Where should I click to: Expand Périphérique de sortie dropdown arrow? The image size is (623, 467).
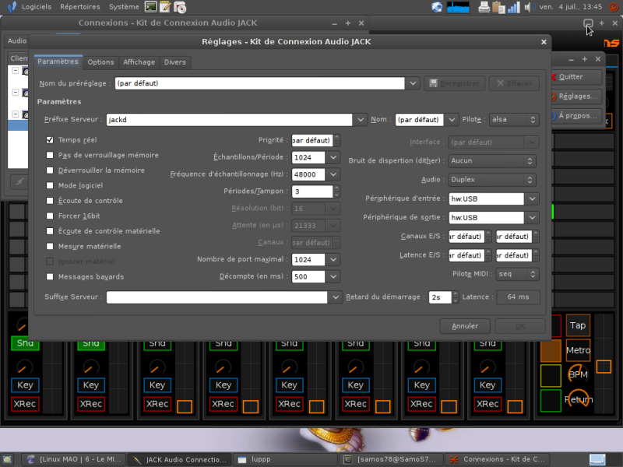tap(532, 217)
